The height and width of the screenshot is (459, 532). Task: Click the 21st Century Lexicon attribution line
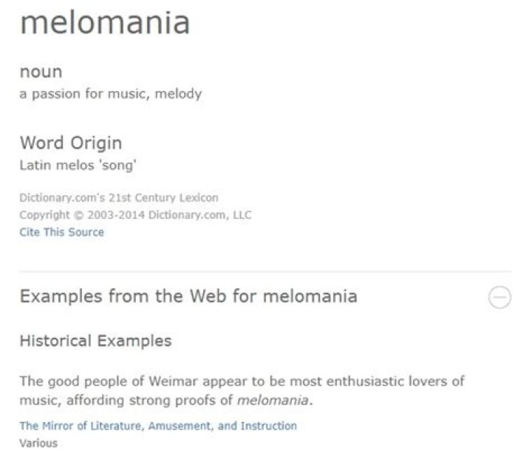click(119, 198)
